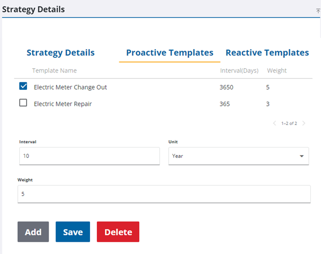Focus the Interval input field
Image resolution: width=321 pixels, height=254 pixels.
coord(89,156)
